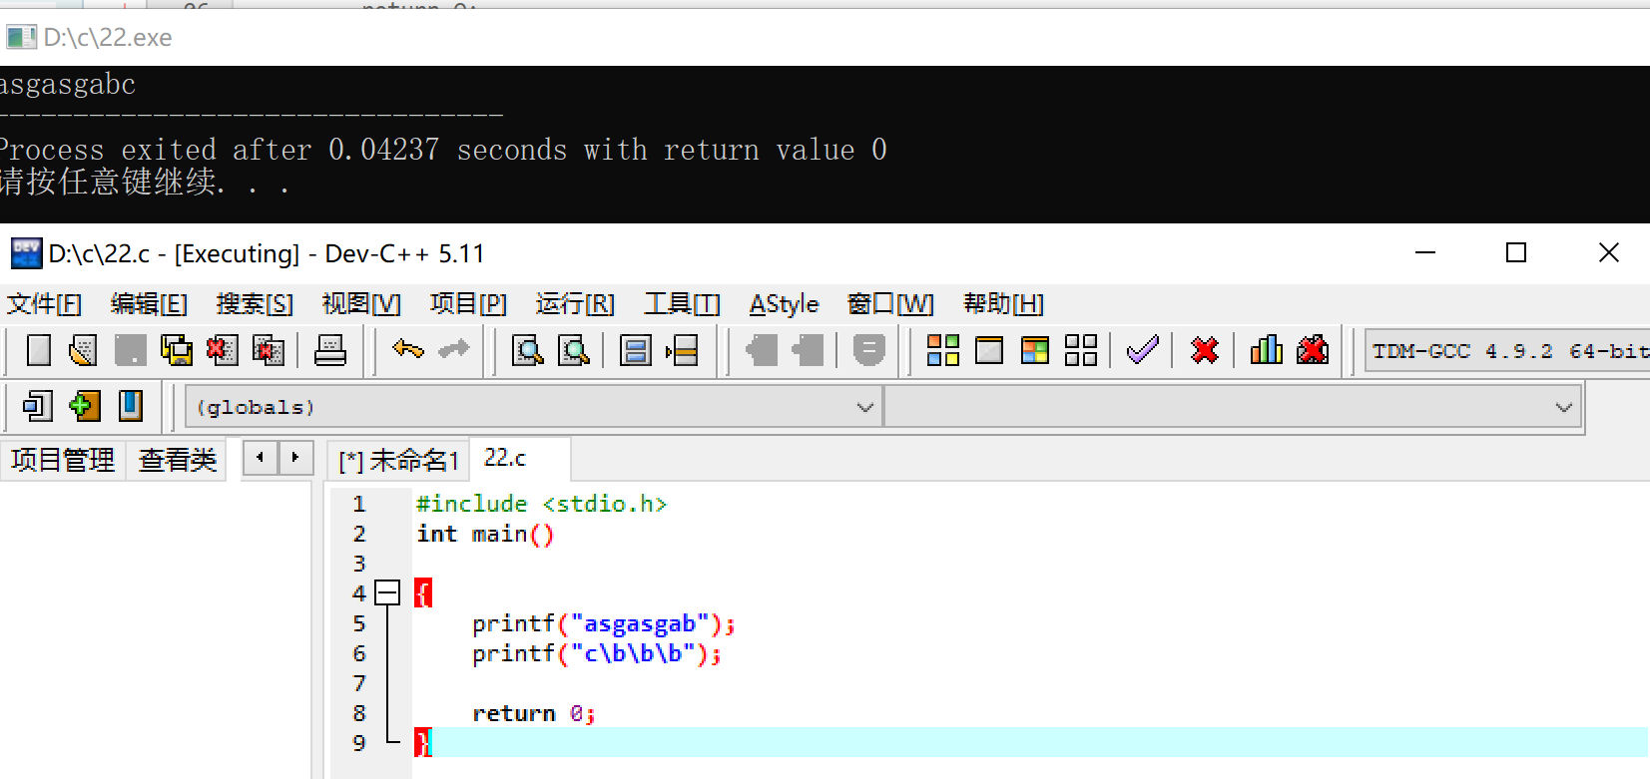
Task: Click the Open file icon
Action: coord(83,350)
